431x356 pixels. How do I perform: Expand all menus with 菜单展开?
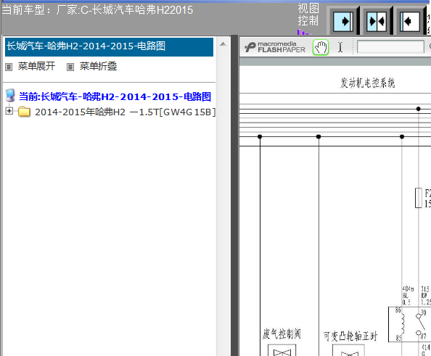tap(36, 66)
